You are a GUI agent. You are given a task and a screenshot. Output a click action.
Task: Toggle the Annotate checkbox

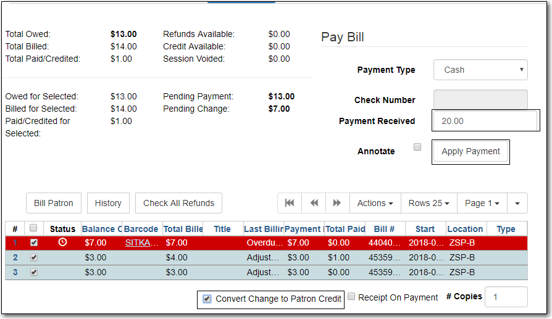417,147
